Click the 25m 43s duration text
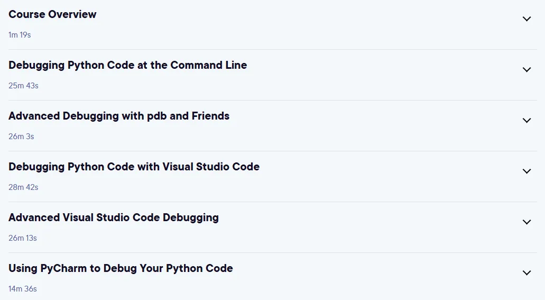The width and height of the screenshot is (545, 300). coord(23,86)
